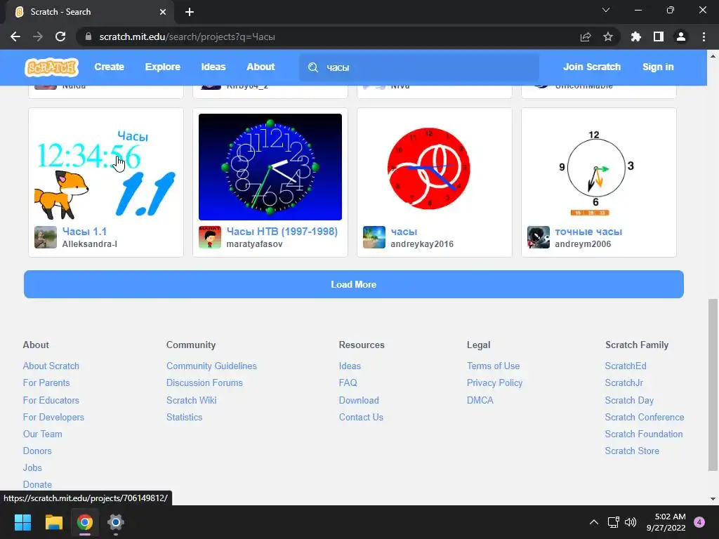Open the share page icon in the address bar
This screenshot has height=539, width=719.
click(x=586, y=36)
